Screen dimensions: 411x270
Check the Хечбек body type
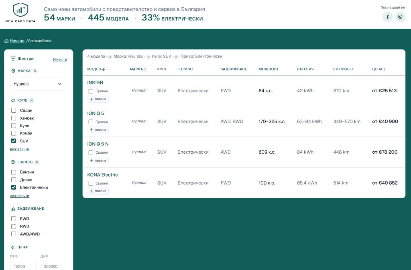[x=14, y=118]
